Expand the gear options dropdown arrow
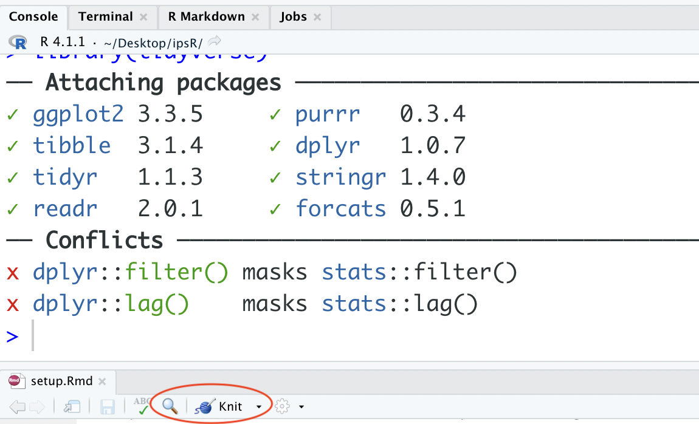699x424 pixels. coord(301,406)
